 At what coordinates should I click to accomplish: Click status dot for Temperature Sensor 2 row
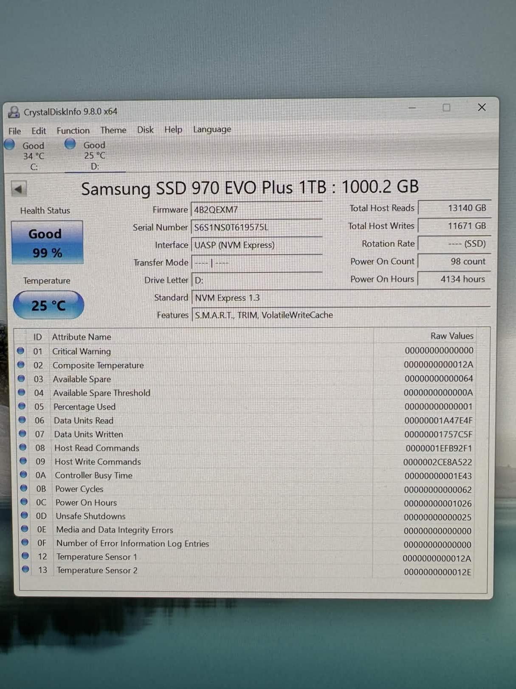[25, 569]
